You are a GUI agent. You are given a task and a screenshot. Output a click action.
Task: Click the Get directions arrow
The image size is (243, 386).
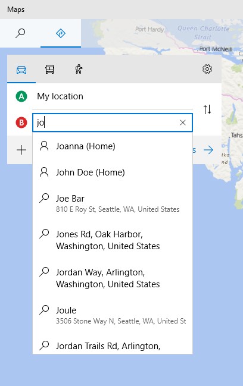(x=208, y=150)
